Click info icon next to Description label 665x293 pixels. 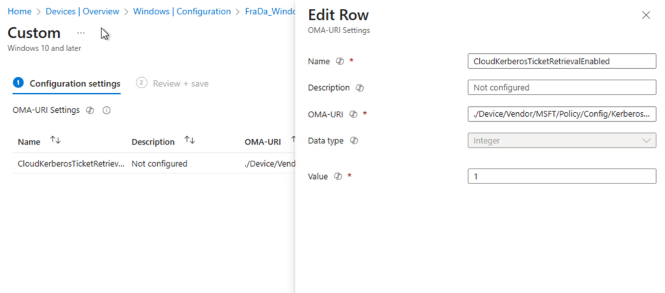click(359, 88)
